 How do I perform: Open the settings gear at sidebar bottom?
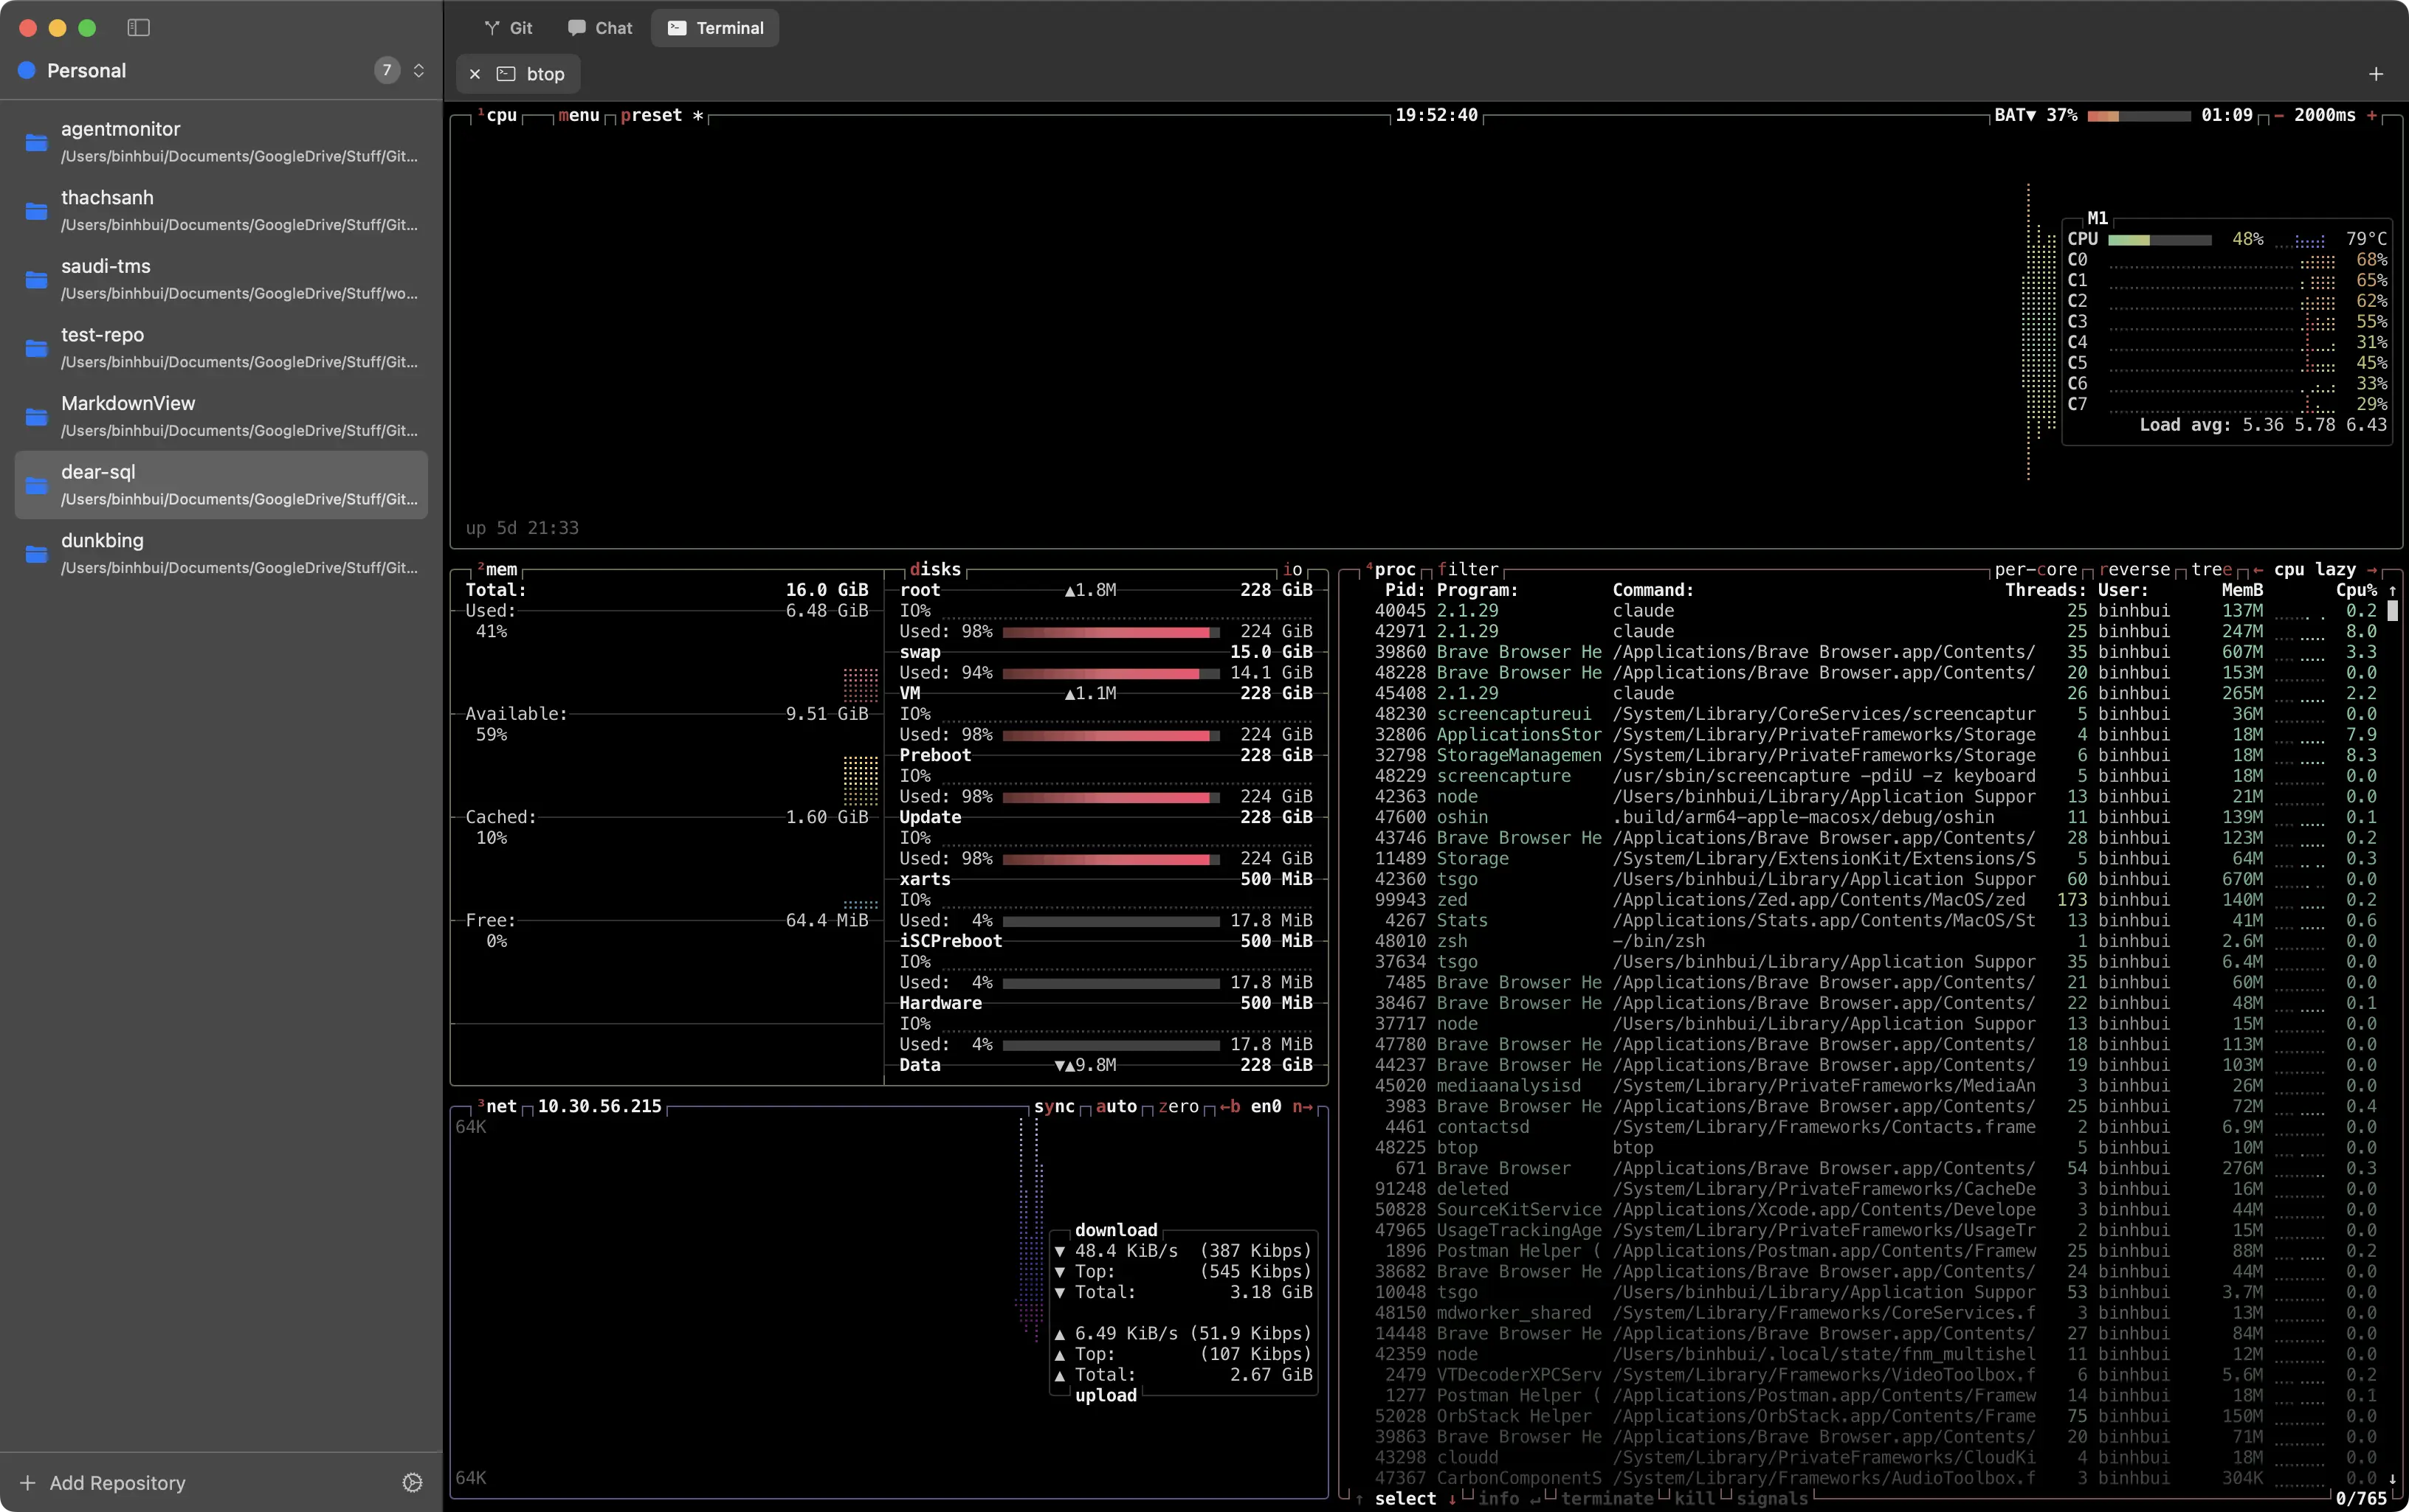click(412, 1482)
